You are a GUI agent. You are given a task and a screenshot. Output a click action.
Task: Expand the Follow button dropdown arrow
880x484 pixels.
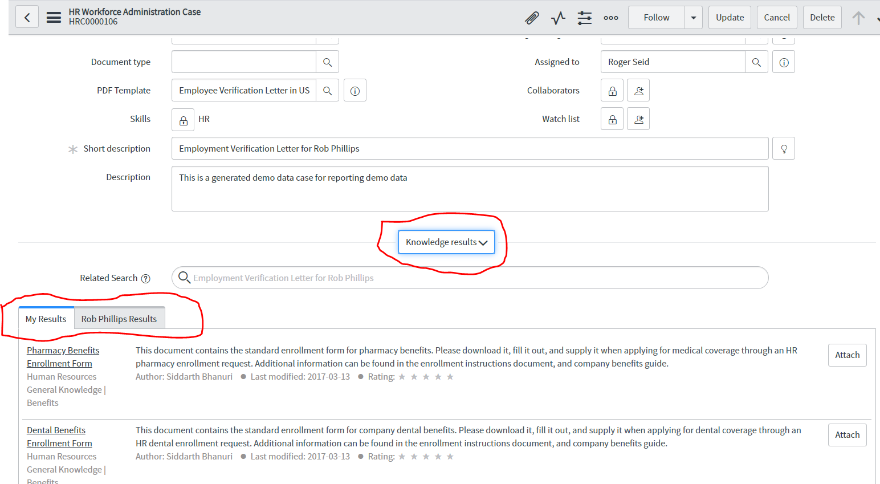click(694, 18)
